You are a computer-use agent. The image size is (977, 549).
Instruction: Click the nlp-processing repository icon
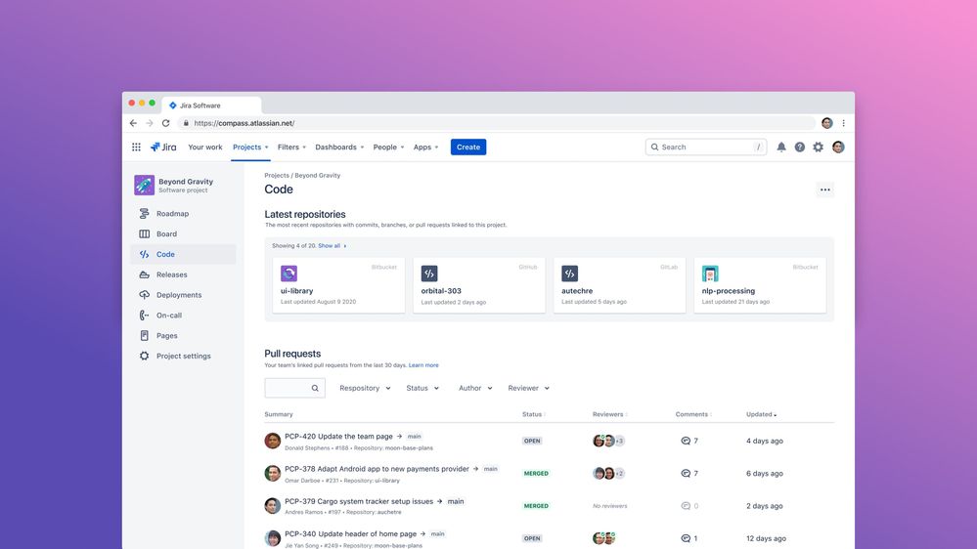coord(710,274)
